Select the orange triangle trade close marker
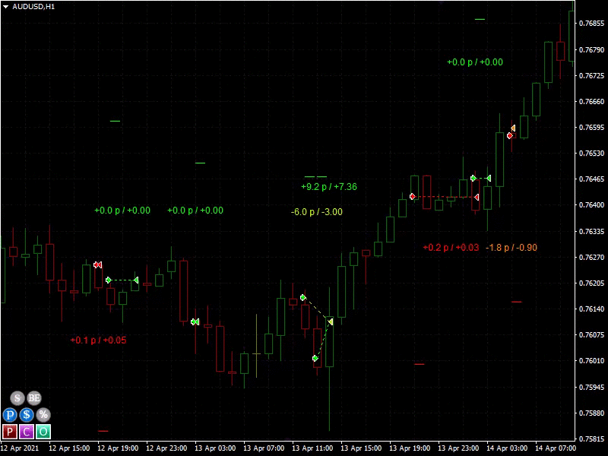 [513, 128]
